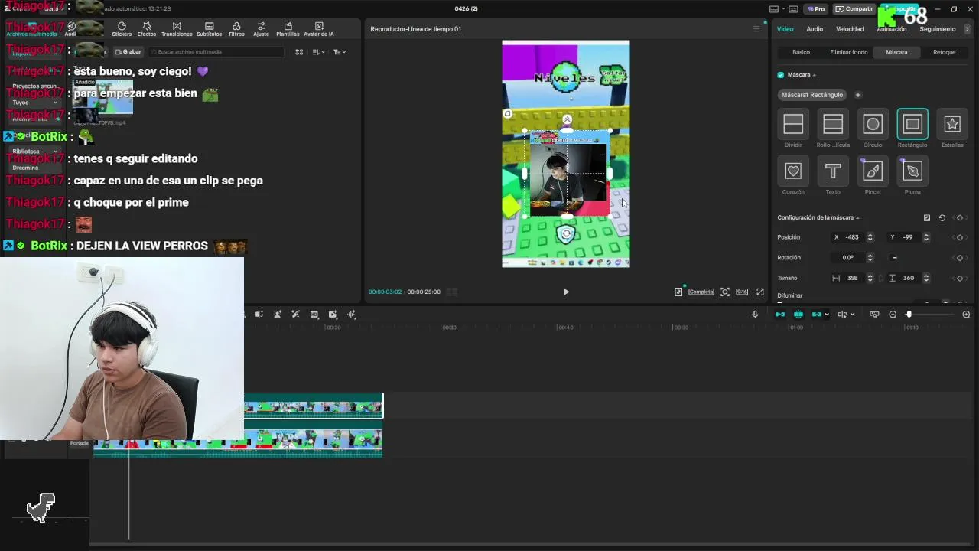This screenshot has height=551, width=979.
Task: Invert the mask using the invert icon
Action: coord(927,217)
